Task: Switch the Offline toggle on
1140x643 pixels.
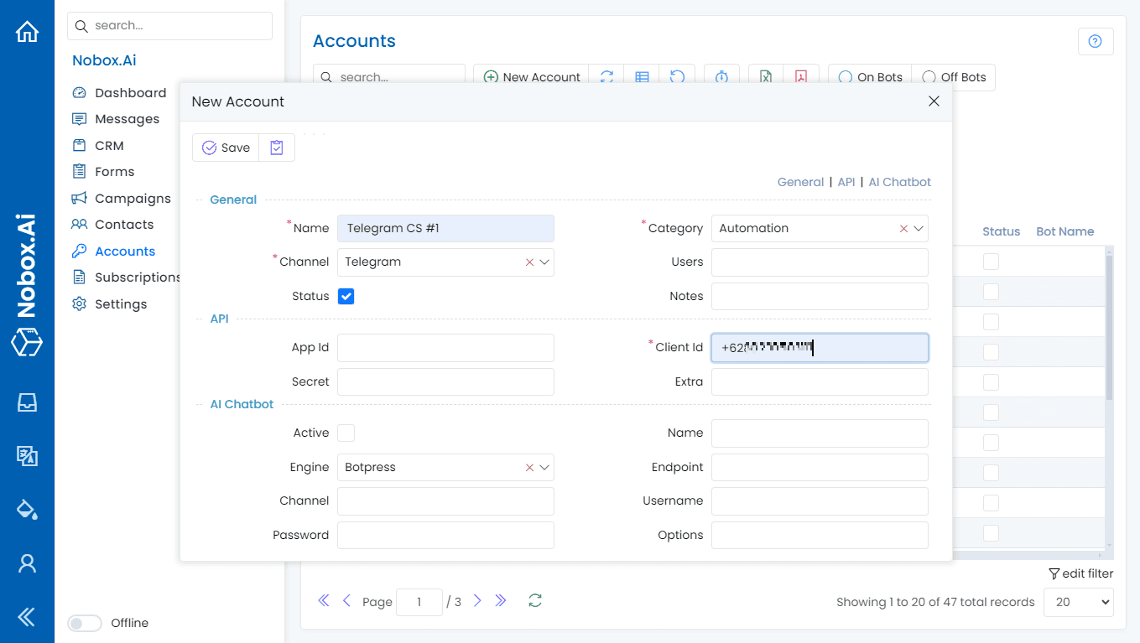Action: [x=85, y=623]
